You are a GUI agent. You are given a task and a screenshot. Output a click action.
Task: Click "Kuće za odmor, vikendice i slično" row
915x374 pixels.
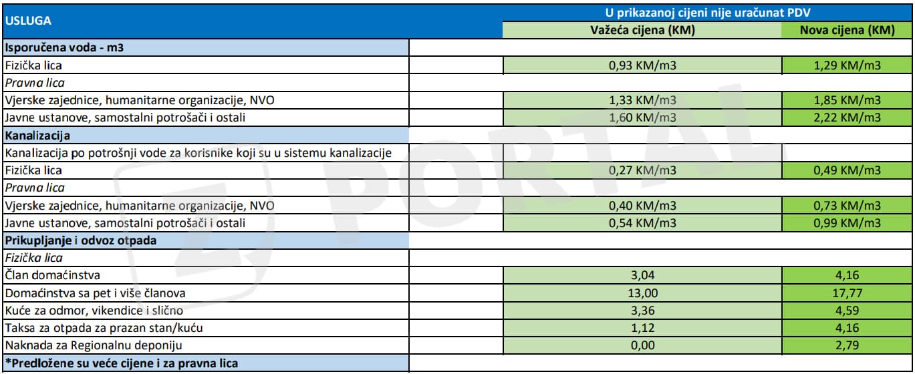pos(93,311)
